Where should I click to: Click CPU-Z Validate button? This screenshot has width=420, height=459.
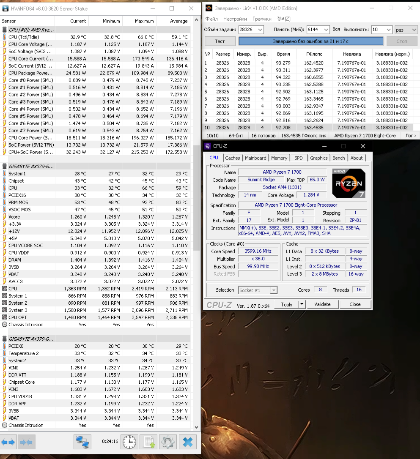coord(322,304)
